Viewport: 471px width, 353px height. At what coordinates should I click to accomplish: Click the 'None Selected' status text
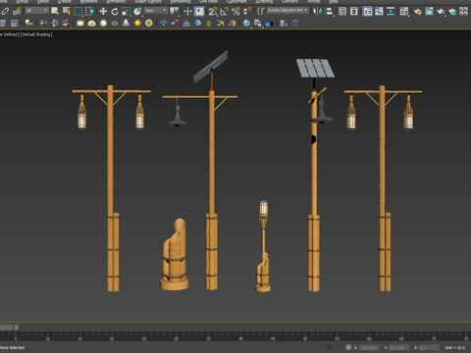[x=13, y=347]
